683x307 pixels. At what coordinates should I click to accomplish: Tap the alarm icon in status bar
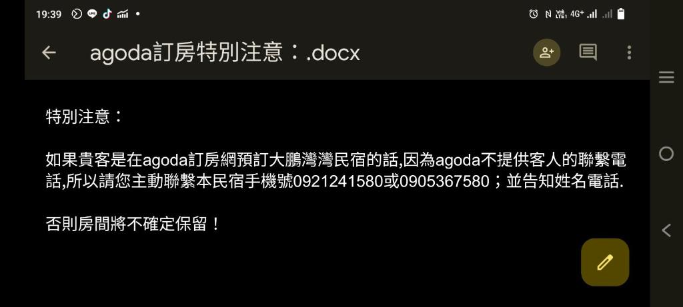click(x=533, y=14)
